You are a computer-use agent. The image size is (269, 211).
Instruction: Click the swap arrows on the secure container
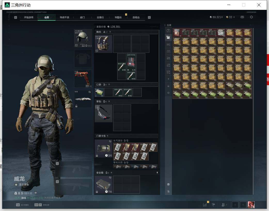(x=110, y=177)
